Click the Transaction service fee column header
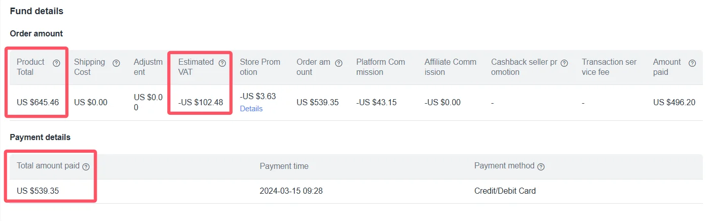The width and height of the screenshot is (710, 221). coord(609,67)
